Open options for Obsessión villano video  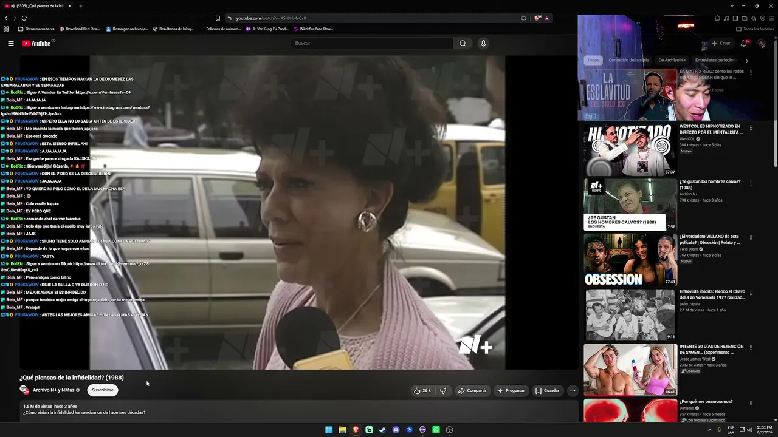pyautogui.click(x=751, y=238)
